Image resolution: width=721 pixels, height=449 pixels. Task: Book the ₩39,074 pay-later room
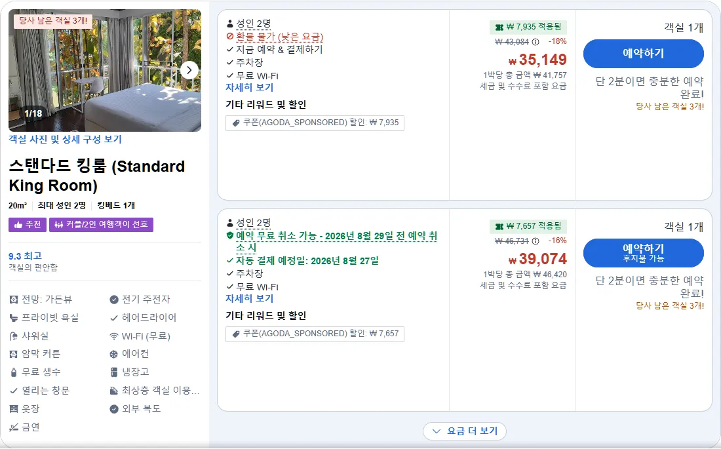[x=643, y=252]
